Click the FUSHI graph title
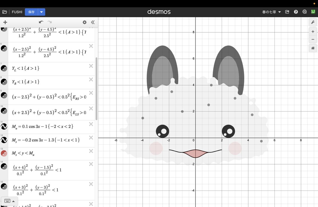 point(17,12)
